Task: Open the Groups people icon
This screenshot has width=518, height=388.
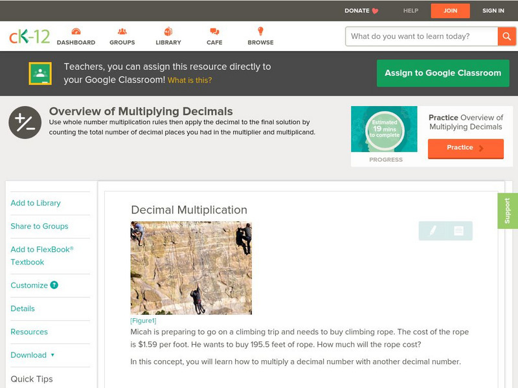Action: point(122,31)
